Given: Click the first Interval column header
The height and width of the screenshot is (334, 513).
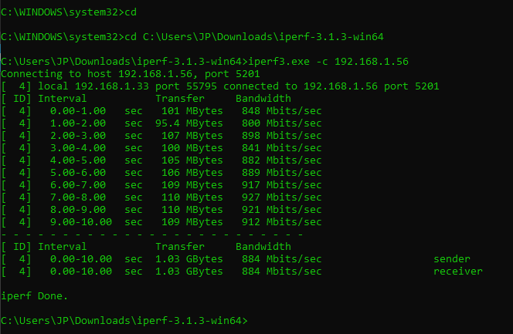Looking at the screenshot, I should (62, 98).
